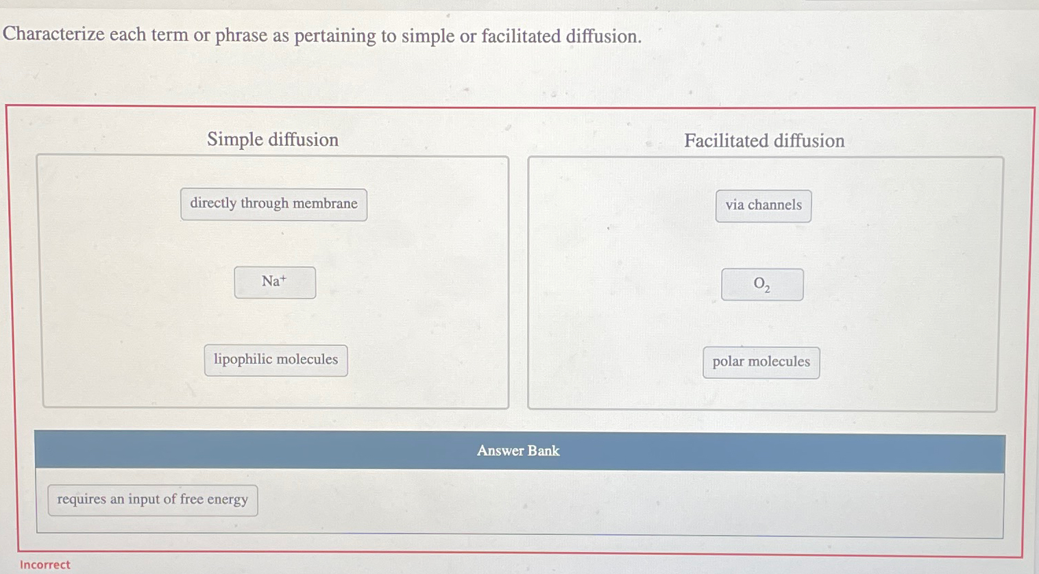Click the empty area of the Answer Bank
The image size is (1039, 574).
click(617, 503)
